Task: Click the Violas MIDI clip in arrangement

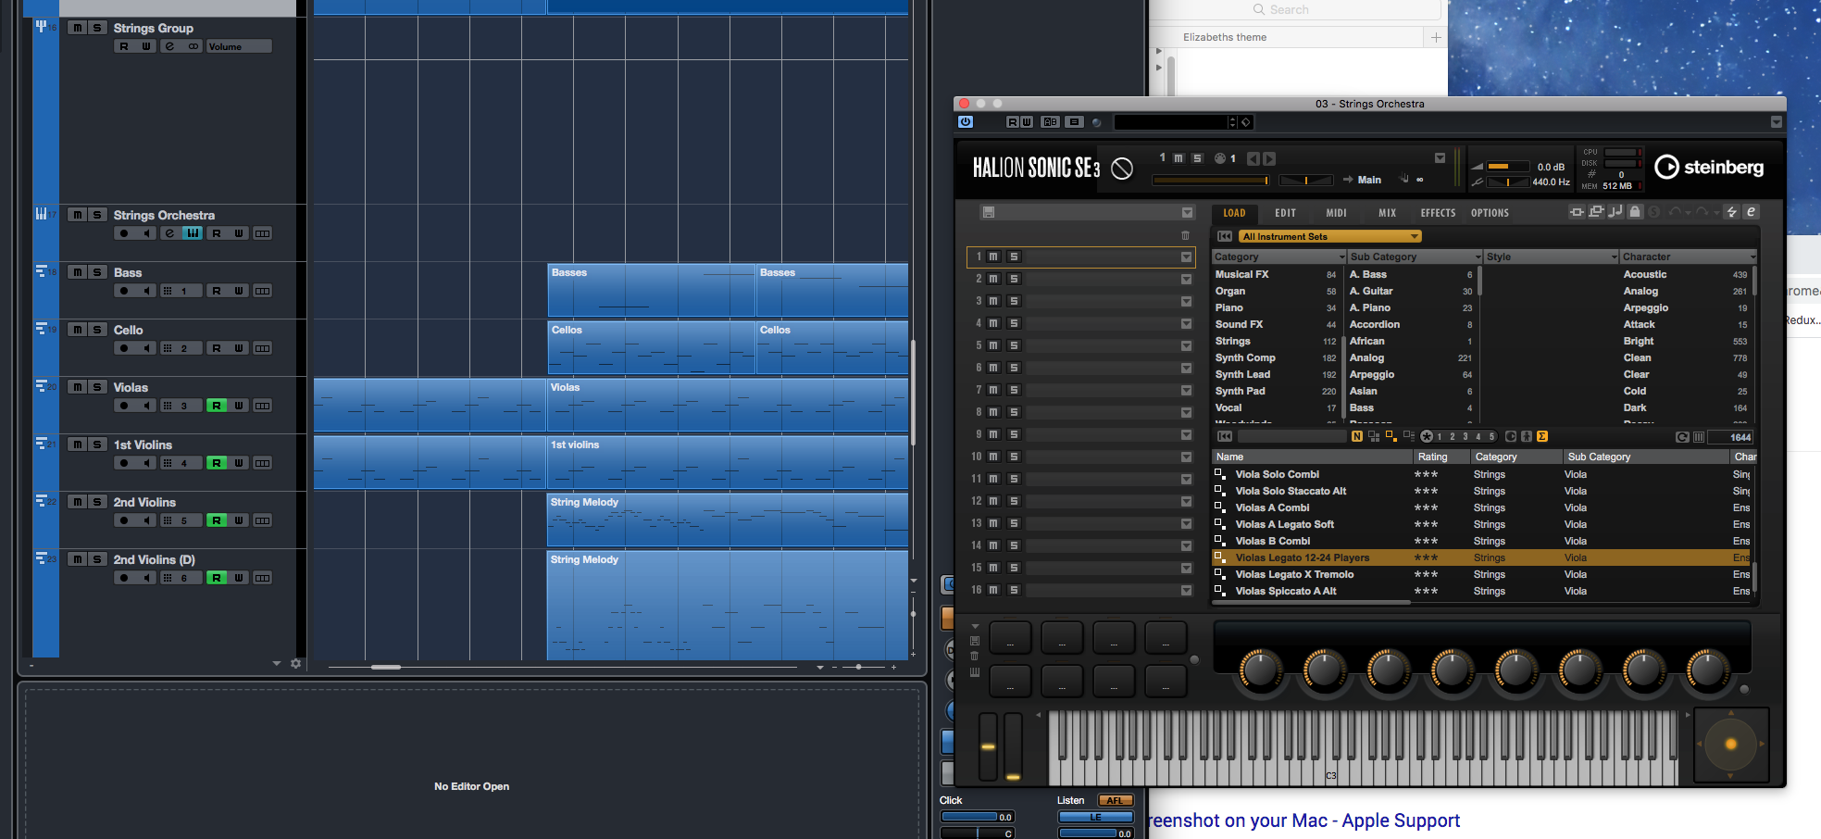Action: click(x=728, y=405)
